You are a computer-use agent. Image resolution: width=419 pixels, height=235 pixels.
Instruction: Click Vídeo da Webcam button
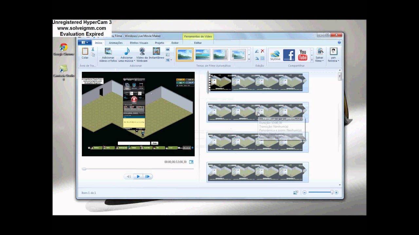pyautogui.click(x=142, y=55)
